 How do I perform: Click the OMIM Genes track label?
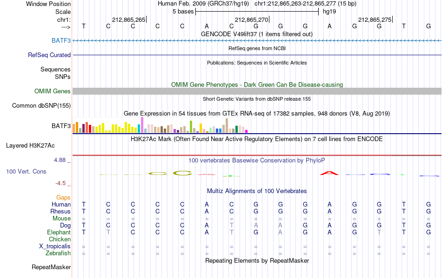(52, 91)
